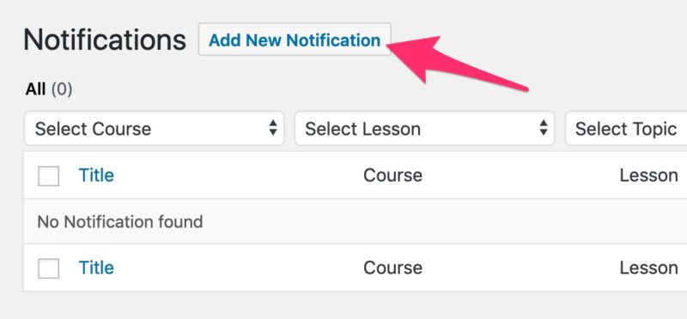This screenshot has width=687, height=319.
Task: Sort by Title in the footer row
Action: 96,268
